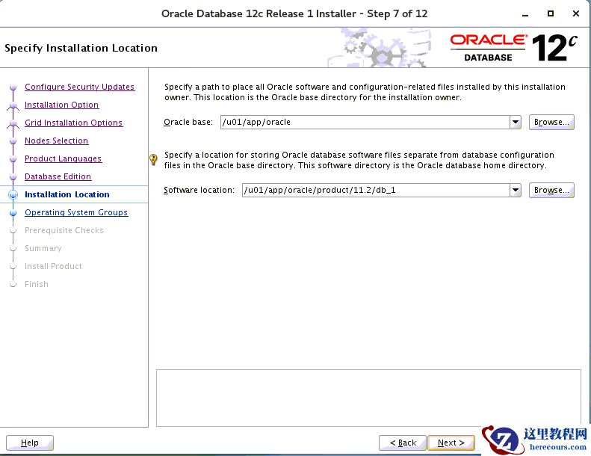The width and height of the screenshot is (591, 456).
Task: Click the yellow hint bulb icon
Action: (153, 159)
